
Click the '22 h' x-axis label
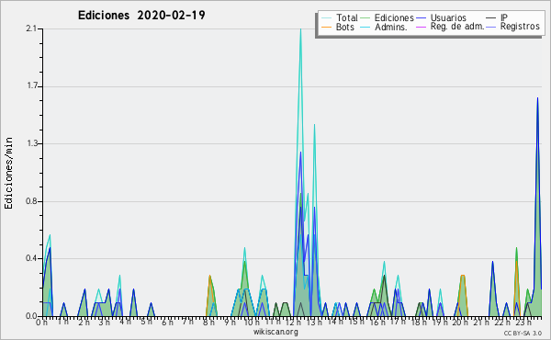(x=502, y=323)
